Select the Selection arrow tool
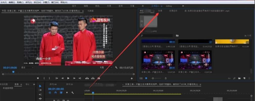 (x=40, y=86)
